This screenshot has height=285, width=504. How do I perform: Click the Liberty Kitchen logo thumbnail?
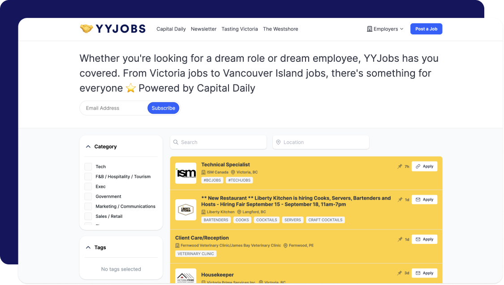[x=185, y=209]
